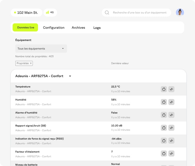This screenshot has height=166, width=195.
Task: Focus the box or equipment search field
Action: [x=139, y=12]
